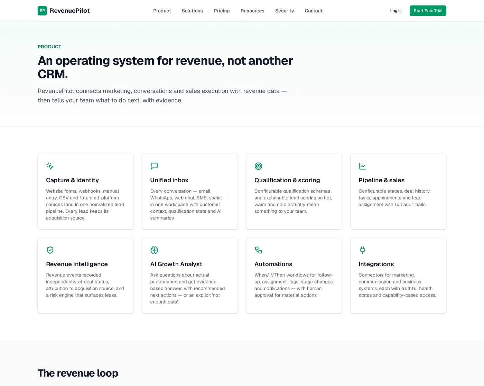The width and height of the screenshot is (484, 386).
Task: Click The revenue loop heading
Action: 78,373
